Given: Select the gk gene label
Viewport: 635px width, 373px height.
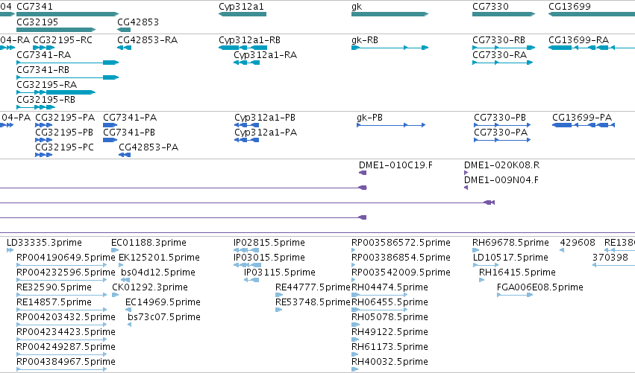Looking at the screenshot, I should pyautogui.click(x=357, y=7).
